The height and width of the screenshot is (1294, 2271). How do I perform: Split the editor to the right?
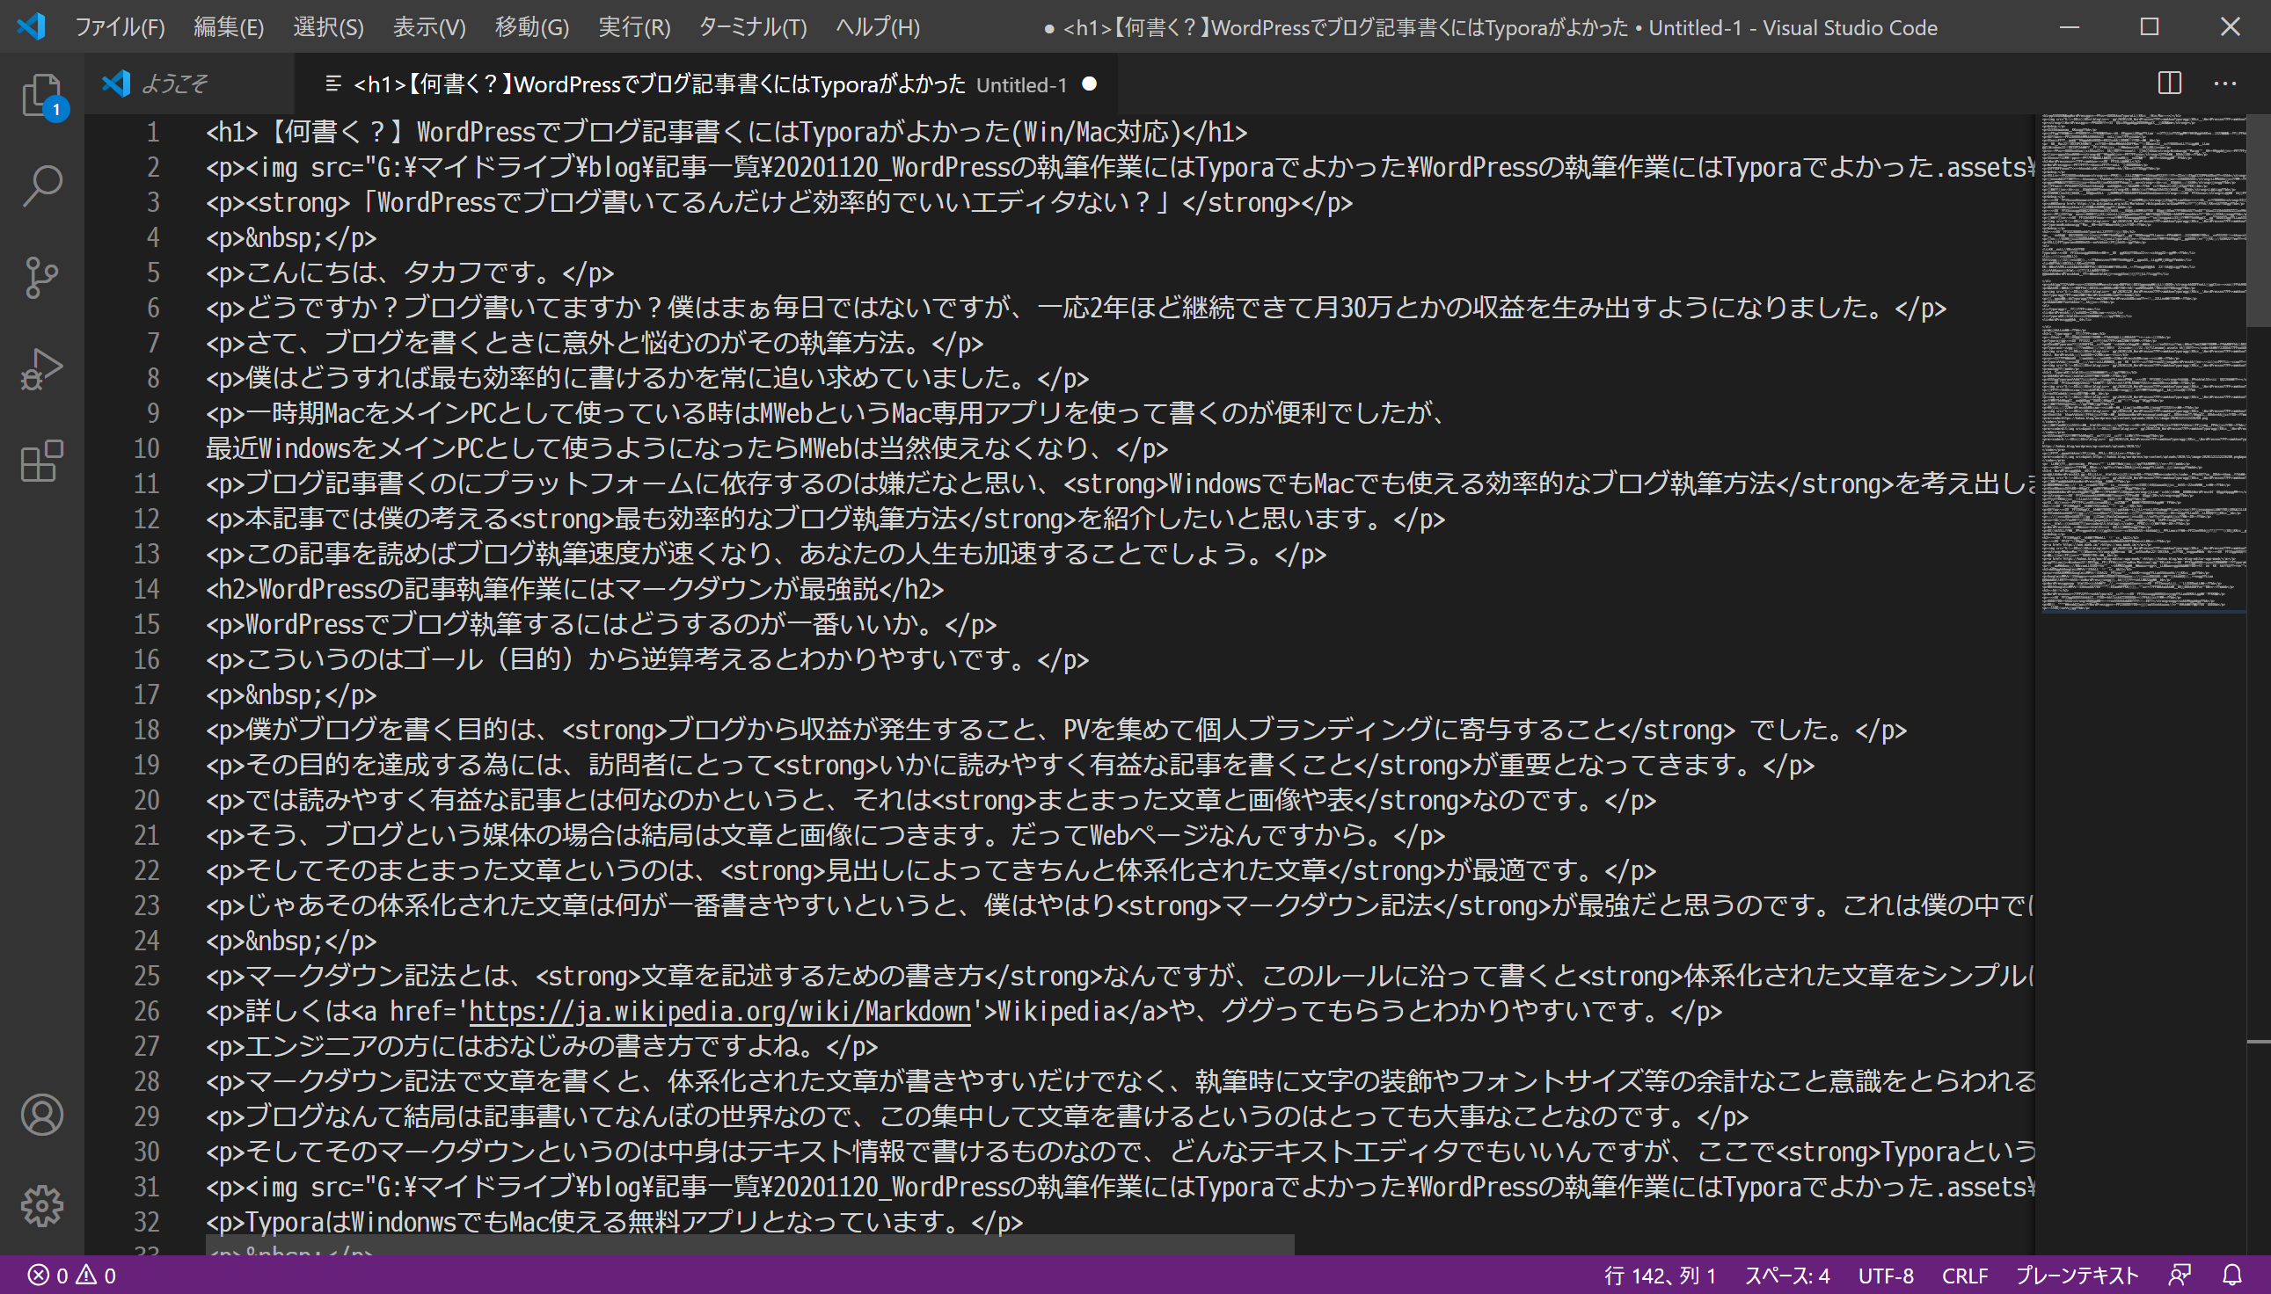pos(2169,84)
